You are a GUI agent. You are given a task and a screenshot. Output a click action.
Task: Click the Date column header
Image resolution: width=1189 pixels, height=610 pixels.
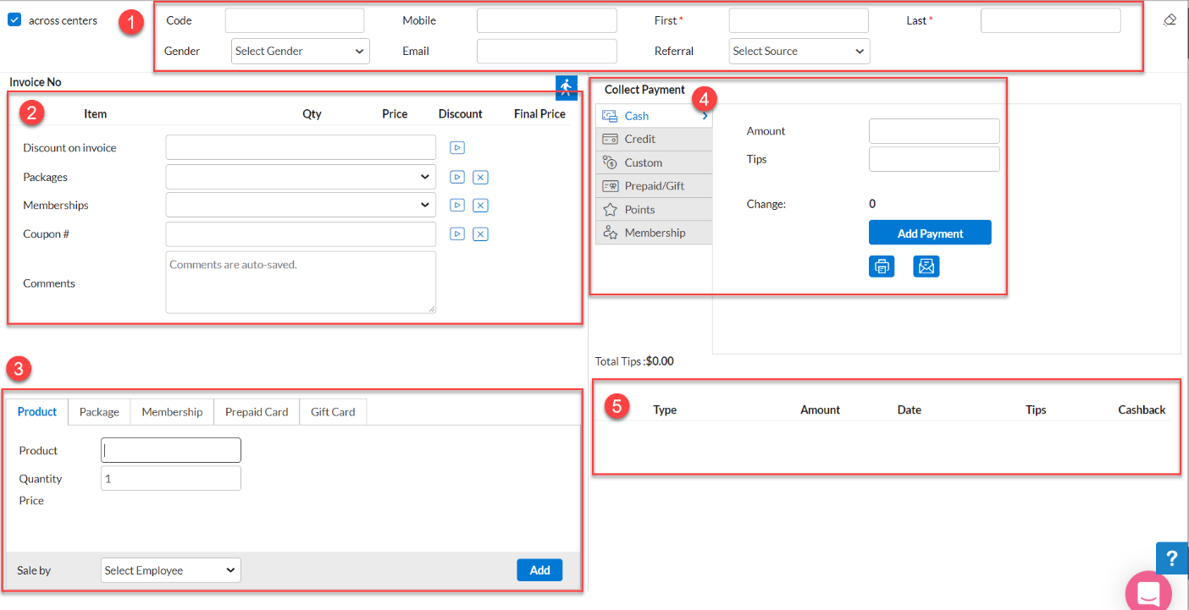tap(910, 409)
